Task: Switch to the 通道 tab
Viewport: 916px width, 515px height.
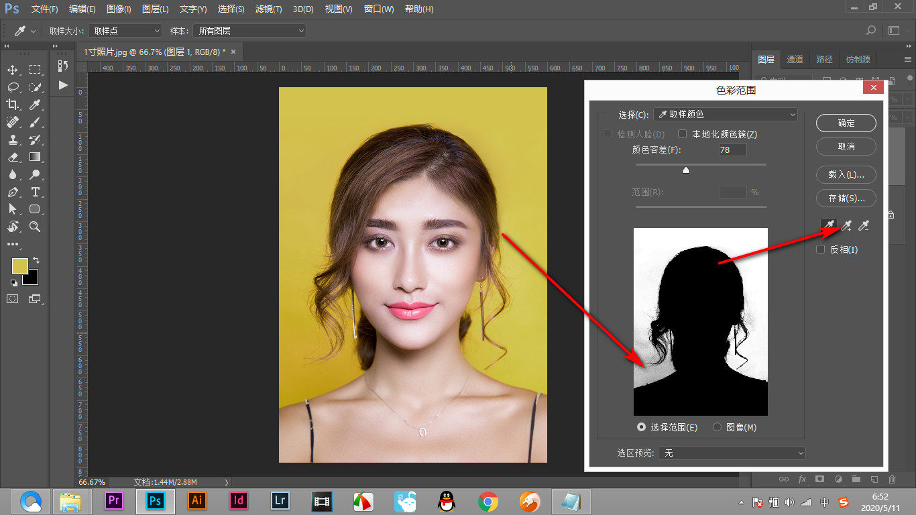Action: (795, 60)
